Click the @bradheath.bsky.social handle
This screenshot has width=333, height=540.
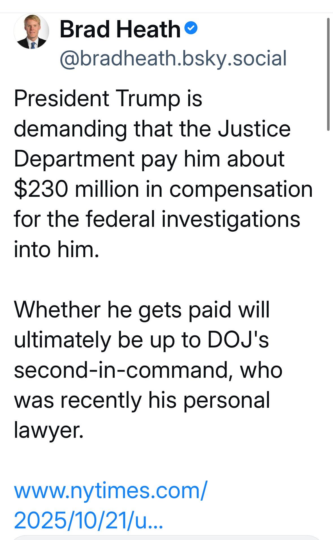tap(173, 58)
